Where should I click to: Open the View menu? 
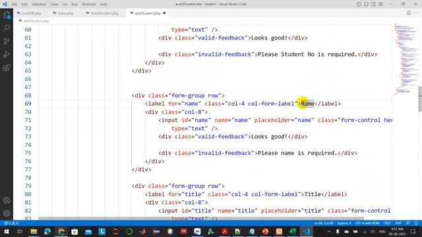click(54, 5)
